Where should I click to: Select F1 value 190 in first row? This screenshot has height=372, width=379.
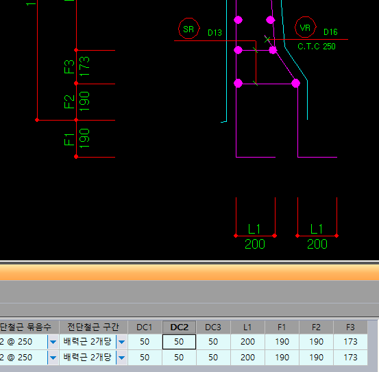click(x=282, y=342)
